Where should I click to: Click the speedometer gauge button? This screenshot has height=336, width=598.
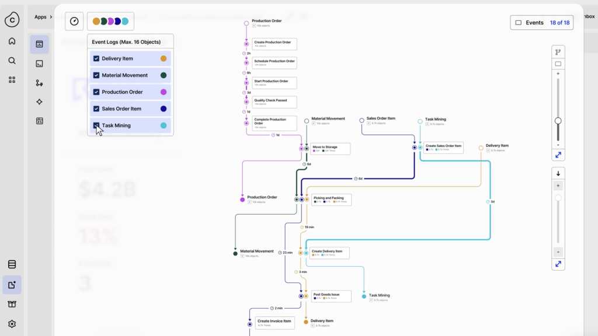coord(74,22)
